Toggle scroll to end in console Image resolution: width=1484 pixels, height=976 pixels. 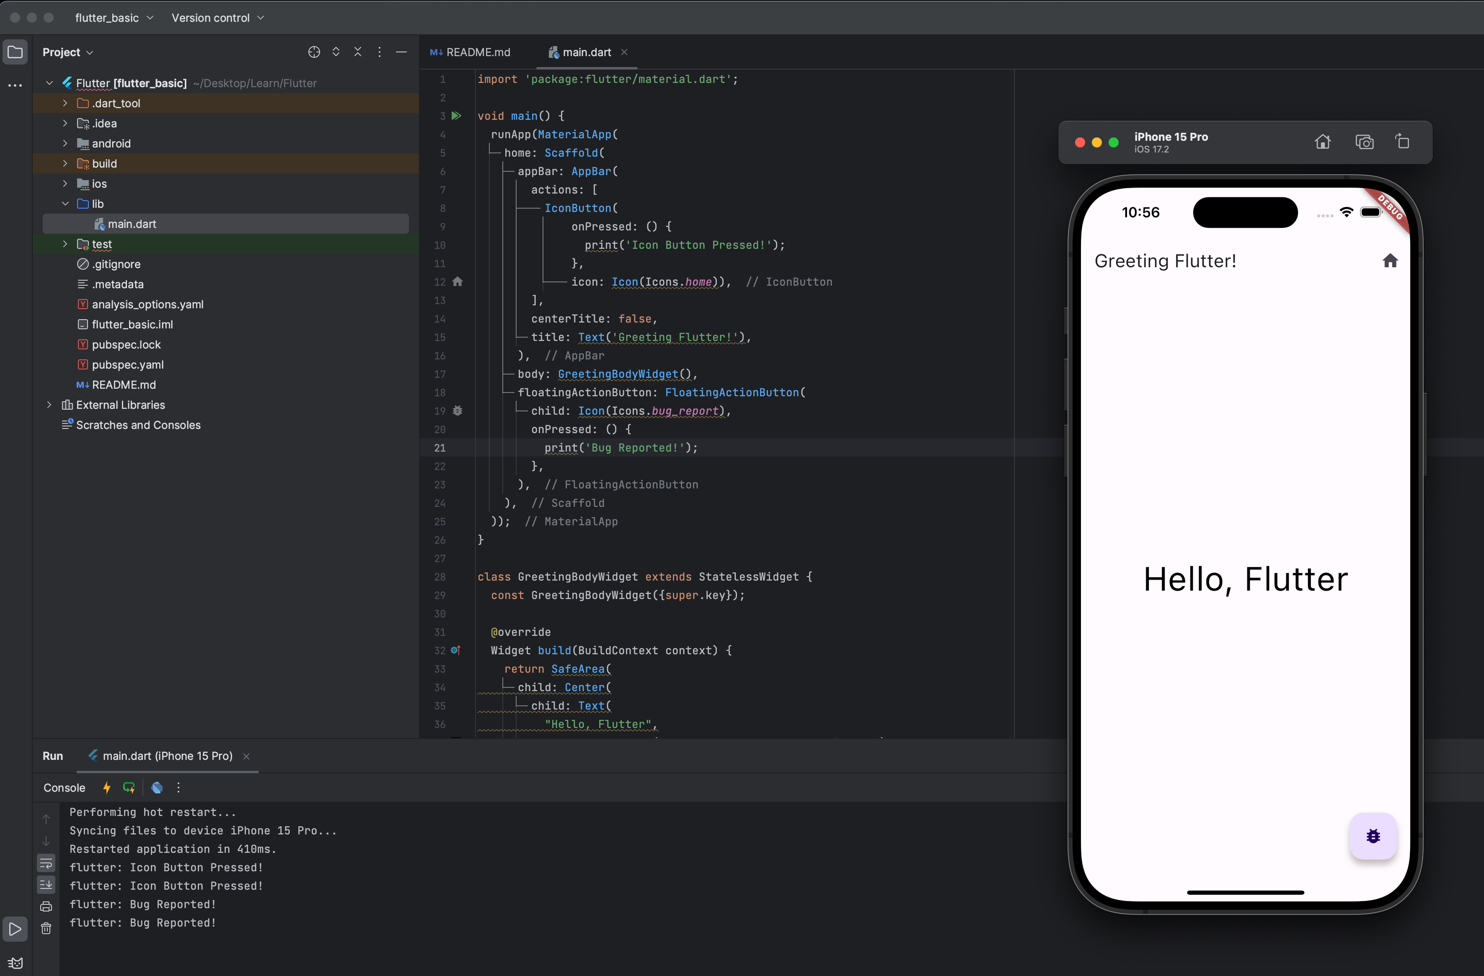click(x=46, y=884)
